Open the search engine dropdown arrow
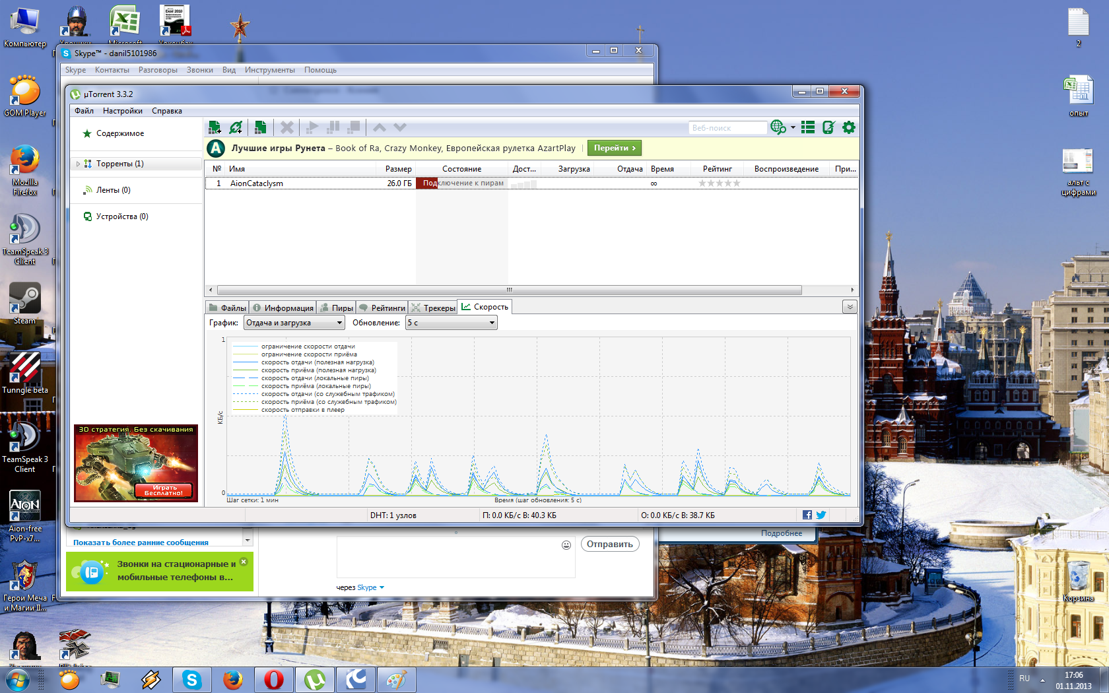The width and height of the screenshot is (1109, 693). 793,127
